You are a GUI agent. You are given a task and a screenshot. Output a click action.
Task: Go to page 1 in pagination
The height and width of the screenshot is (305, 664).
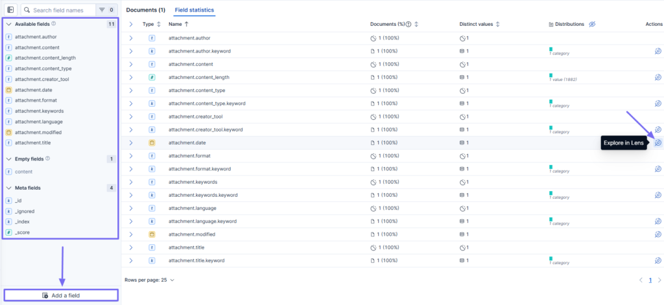650,280
